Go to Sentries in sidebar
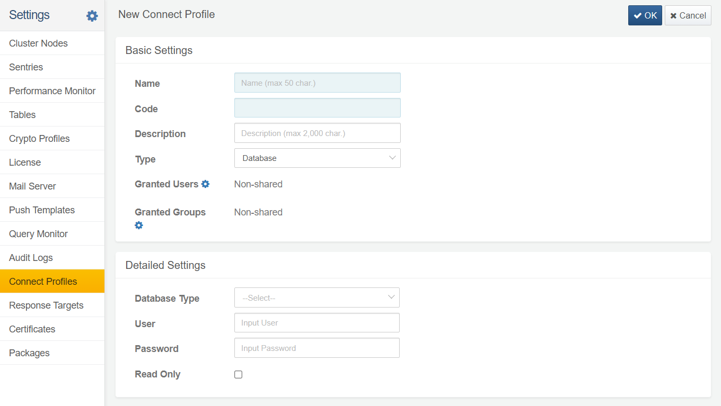This screenshot has height=406, width=721. coord(52,67)
